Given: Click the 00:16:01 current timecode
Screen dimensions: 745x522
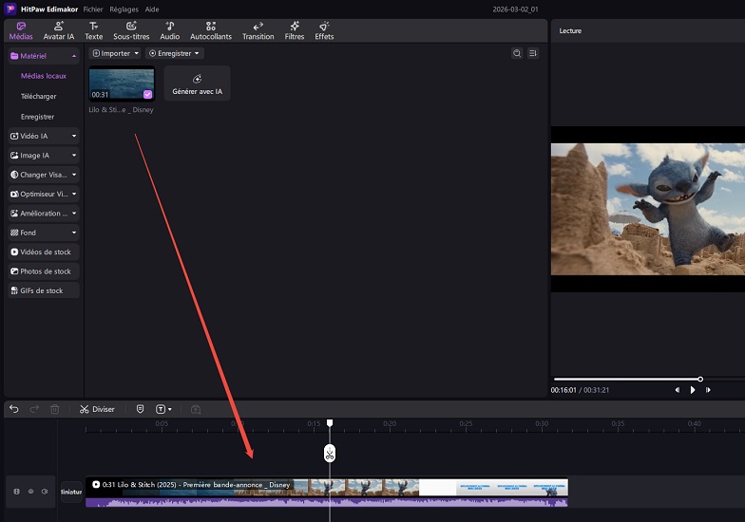Looking at the screenshot, I should pos(564,390).
